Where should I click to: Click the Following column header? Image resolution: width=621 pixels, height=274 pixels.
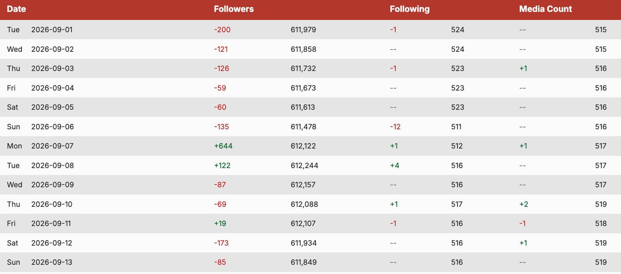point(410,9)
